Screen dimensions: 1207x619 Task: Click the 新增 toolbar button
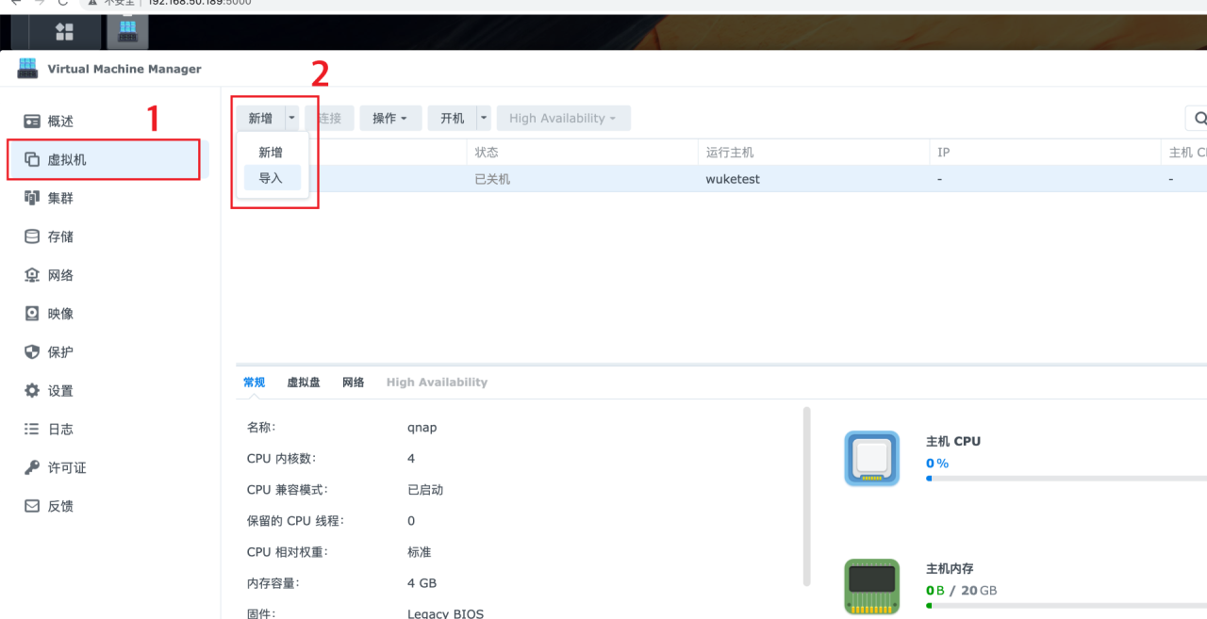(261, 118)
